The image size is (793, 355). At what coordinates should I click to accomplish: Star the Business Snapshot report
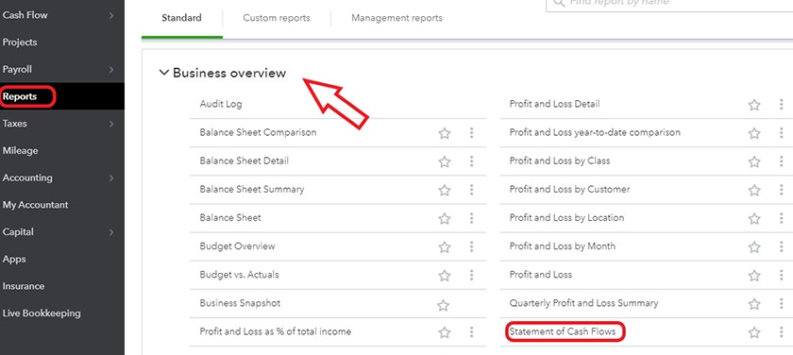click(443, 305)
